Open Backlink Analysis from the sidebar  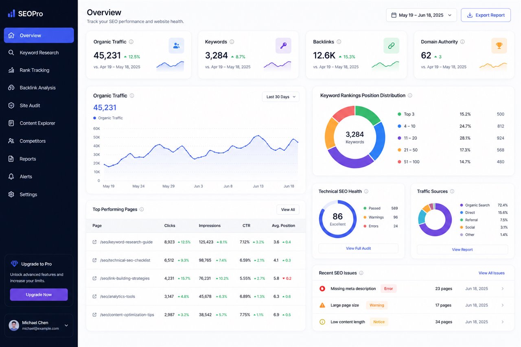pyautogui.click(x=39, y=88)
